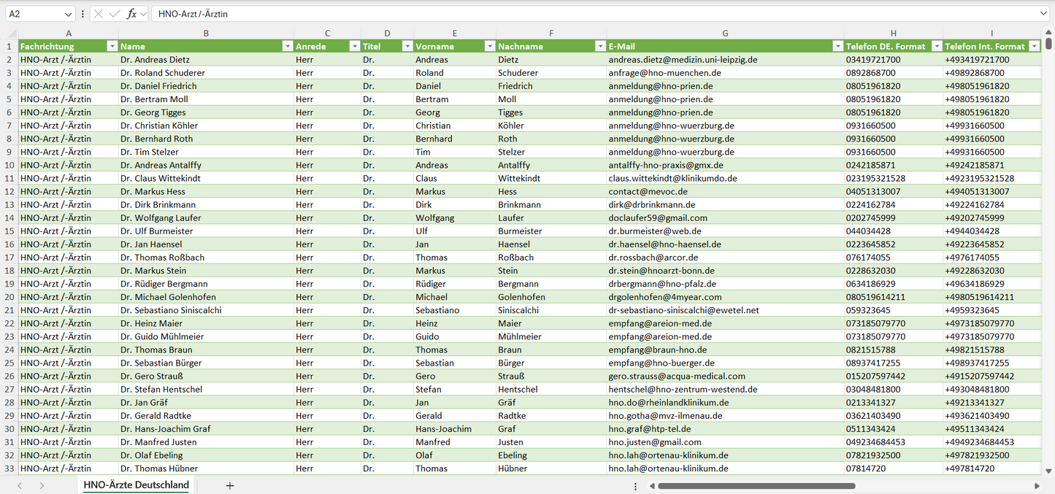Open filter dropdown for Fachrichtung column
Image resolution: width=1055 pixels, height=494 pixels.
pyautogui.click(x=112, y=46)
